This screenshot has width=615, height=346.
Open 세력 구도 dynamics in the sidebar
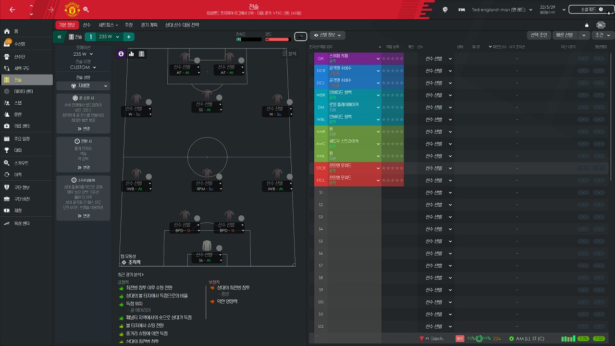click(x=26, y=68)
